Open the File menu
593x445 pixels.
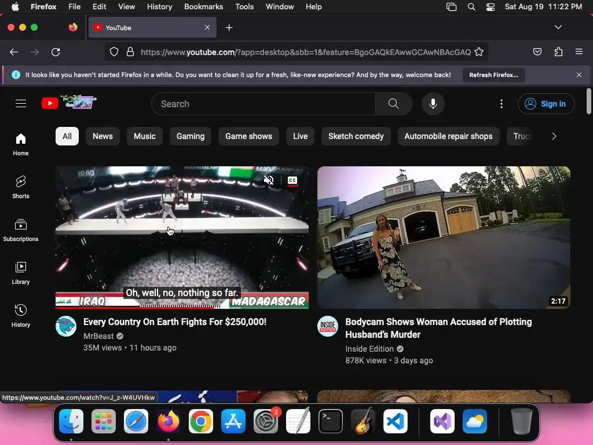click(74, 6)
